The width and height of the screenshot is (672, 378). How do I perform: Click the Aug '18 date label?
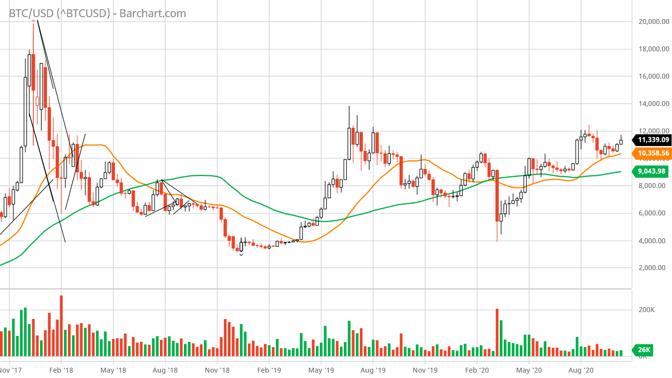point(165,370)
